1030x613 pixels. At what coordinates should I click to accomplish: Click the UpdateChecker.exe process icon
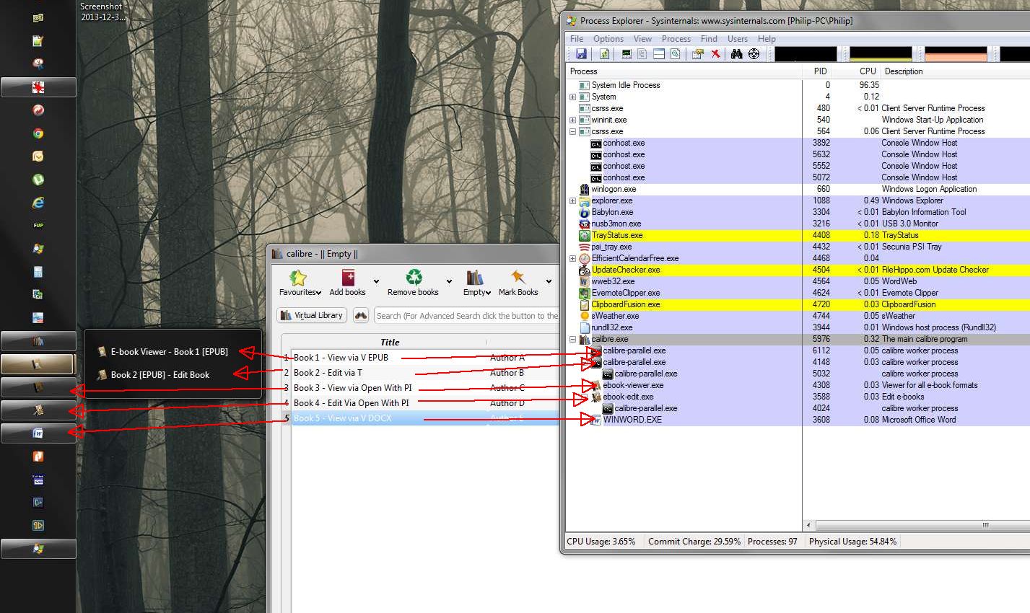(x=585, y=270)
